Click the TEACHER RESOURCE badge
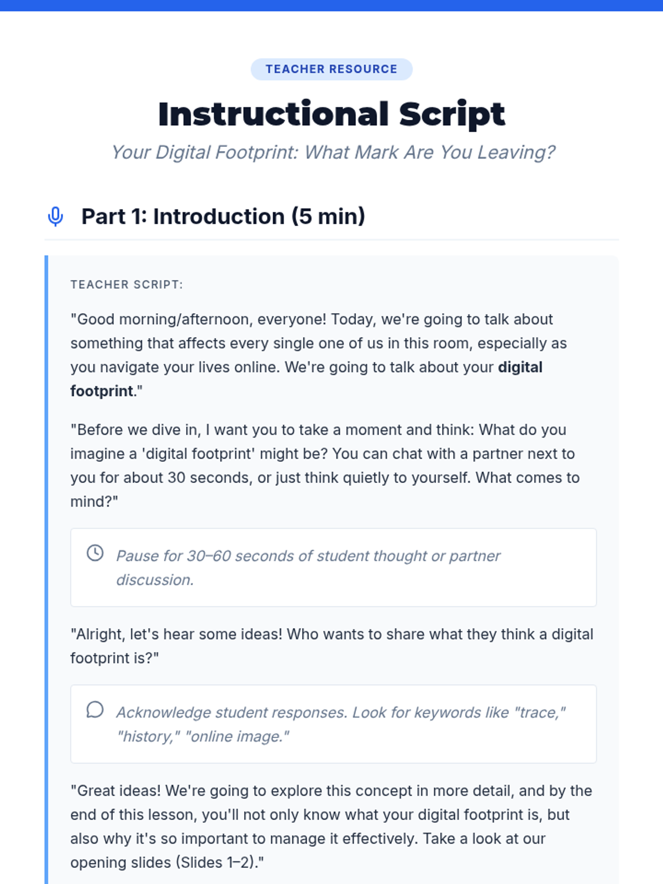 [331, 69]
